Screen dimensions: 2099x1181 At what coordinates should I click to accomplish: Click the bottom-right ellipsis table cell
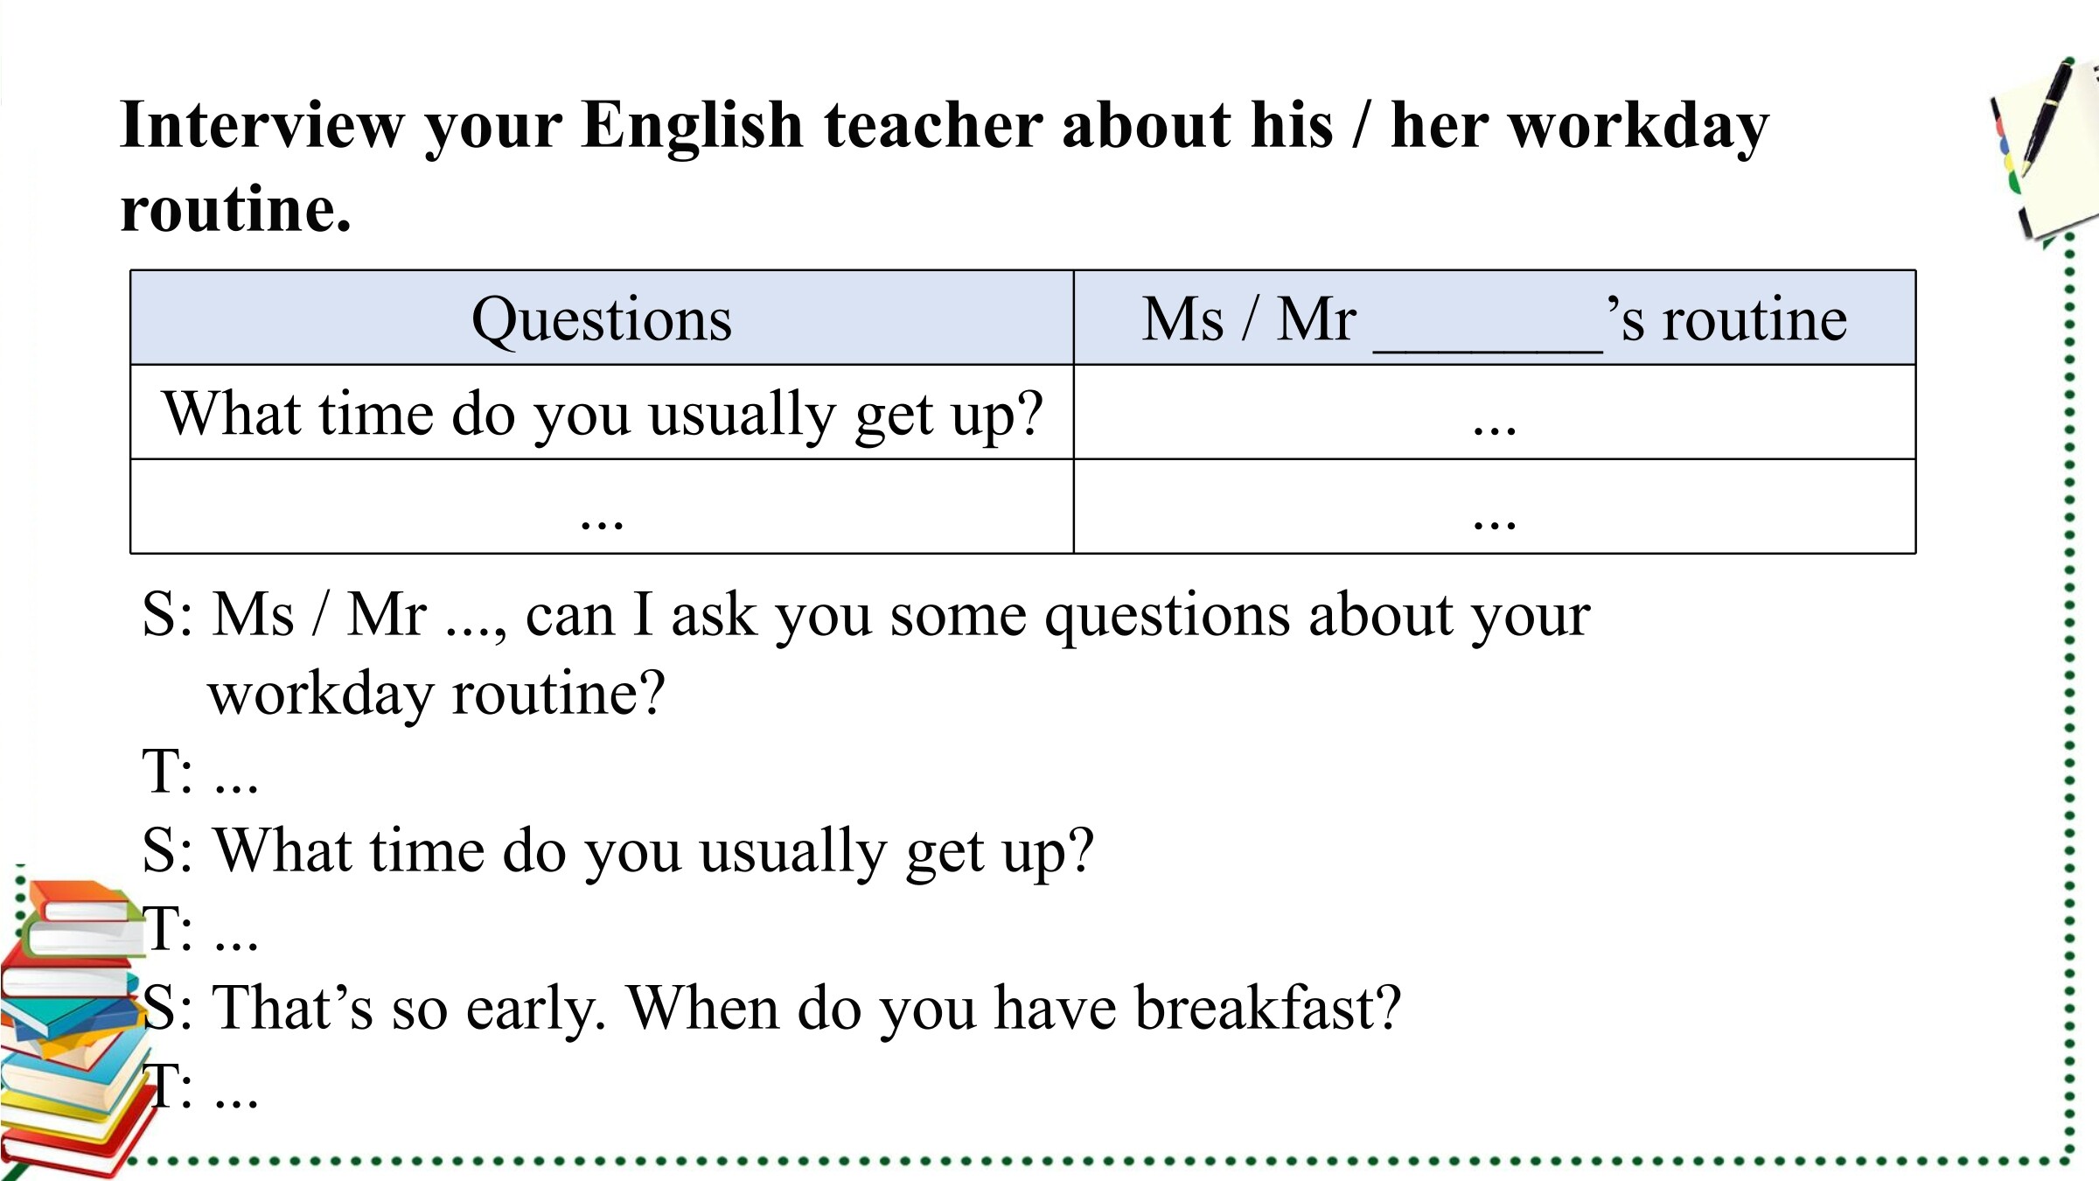coord(1495,507)
